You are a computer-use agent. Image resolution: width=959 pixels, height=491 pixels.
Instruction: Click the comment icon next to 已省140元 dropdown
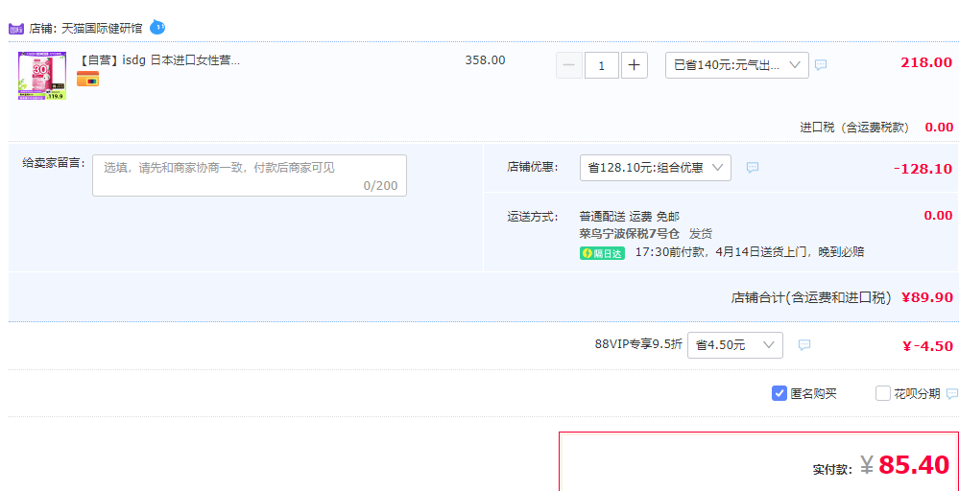coord(821,65)
